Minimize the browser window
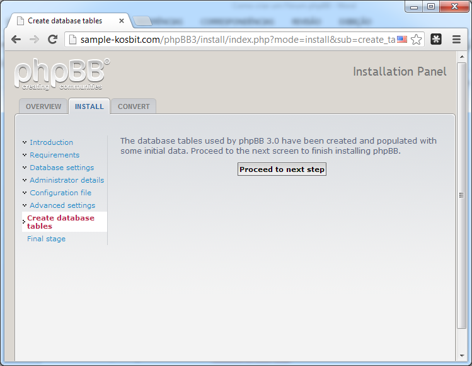 coord(414,7)
